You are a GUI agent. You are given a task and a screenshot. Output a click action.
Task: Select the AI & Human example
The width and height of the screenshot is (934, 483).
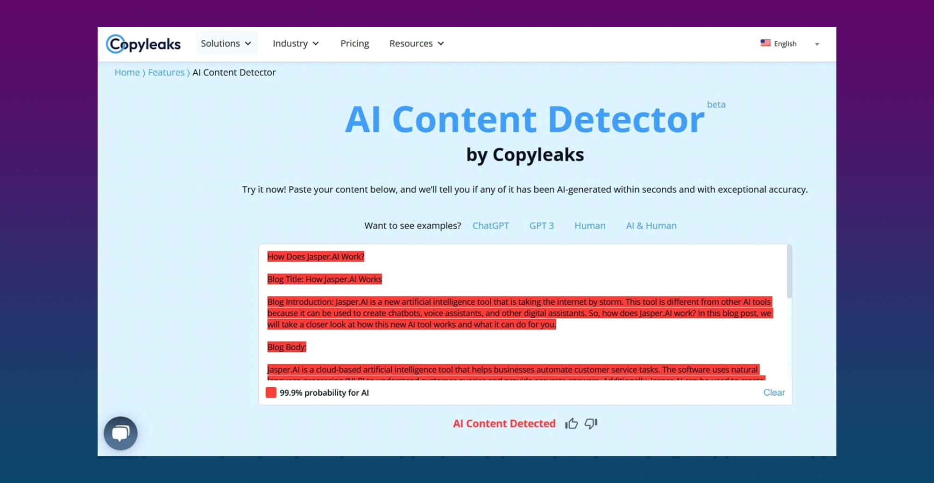[651, 225]
